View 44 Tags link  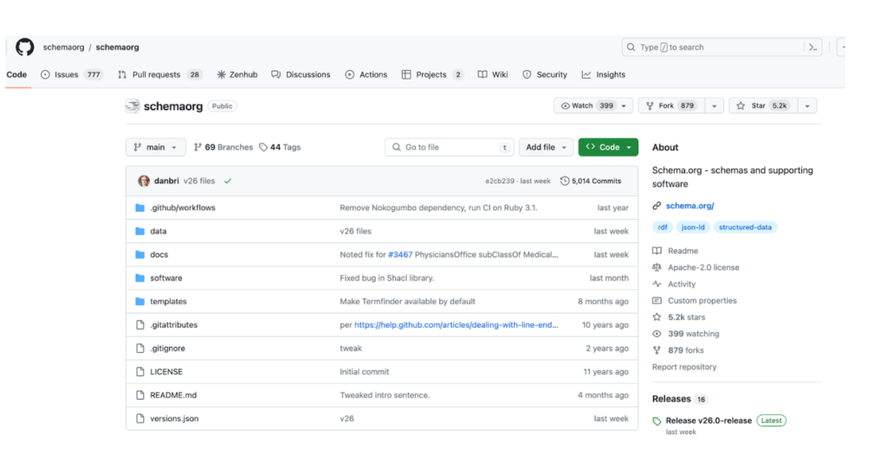click(x=280, y=147)
